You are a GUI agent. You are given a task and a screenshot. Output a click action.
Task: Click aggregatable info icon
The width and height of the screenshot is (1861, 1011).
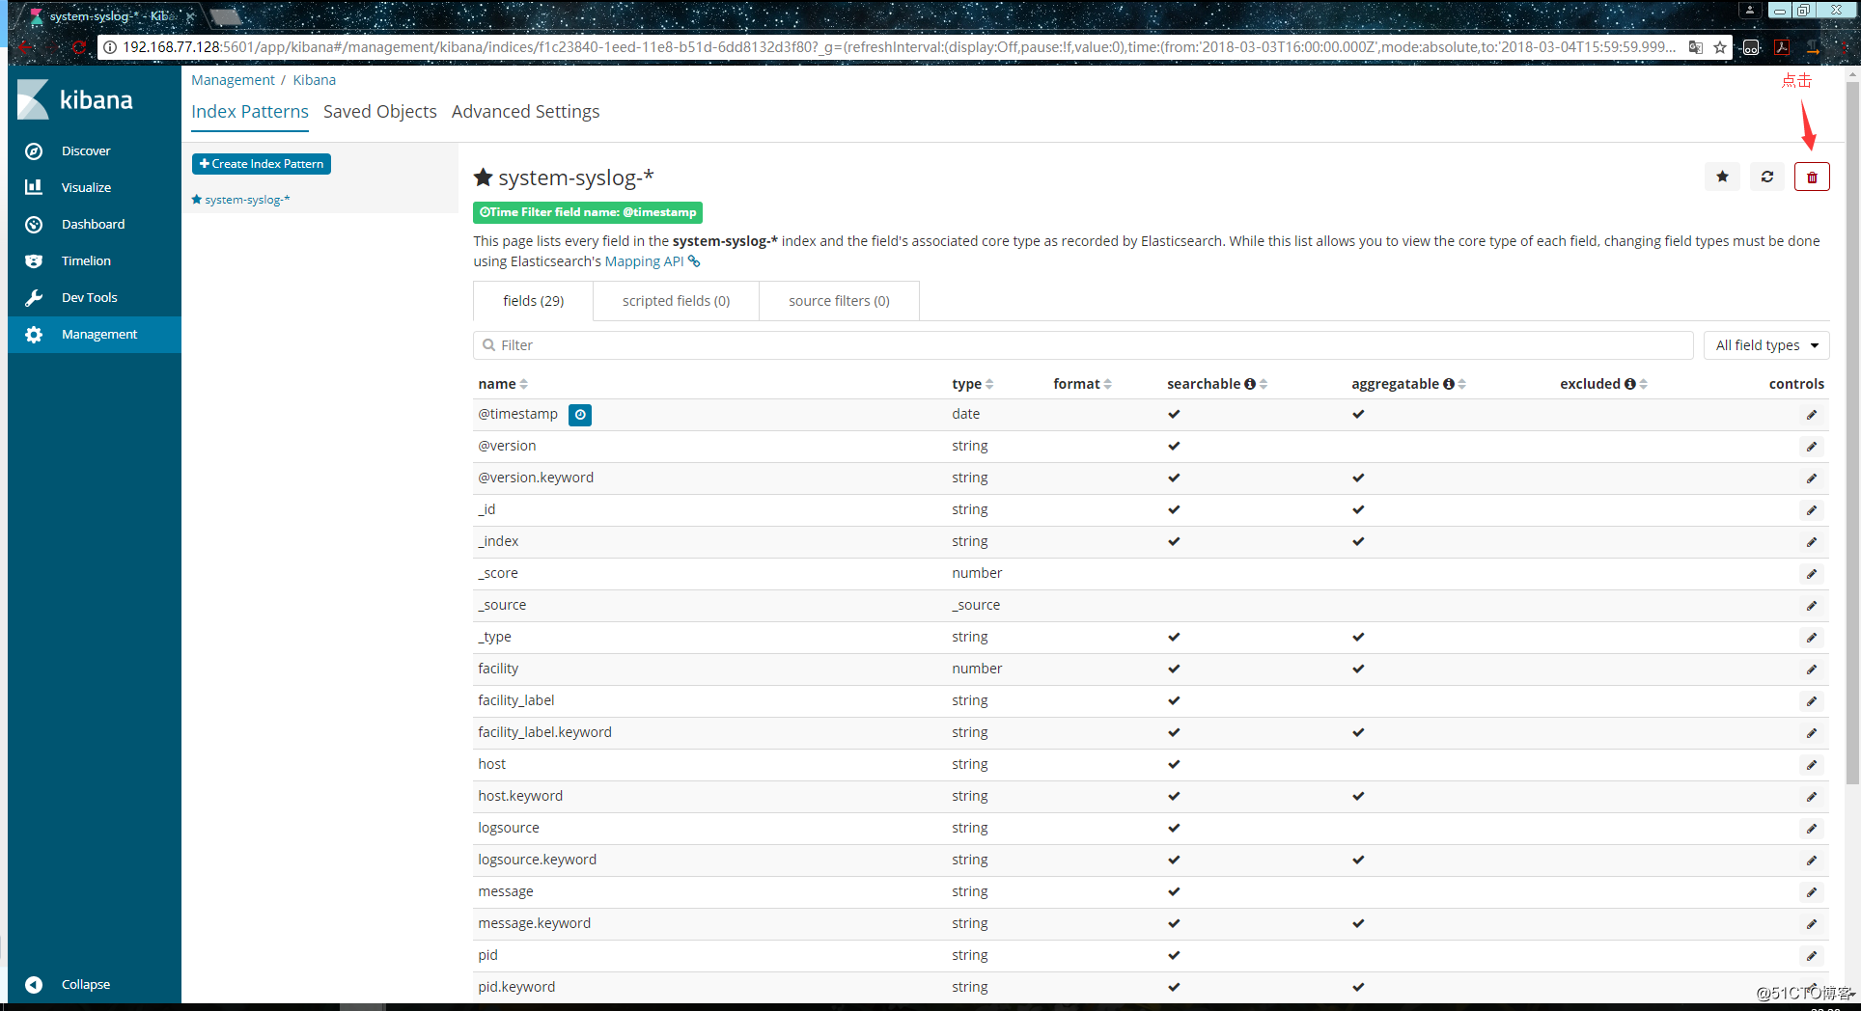[1448, 384]
